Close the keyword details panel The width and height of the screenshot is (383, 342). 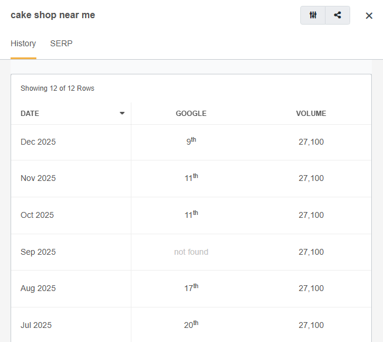point(369,16)
